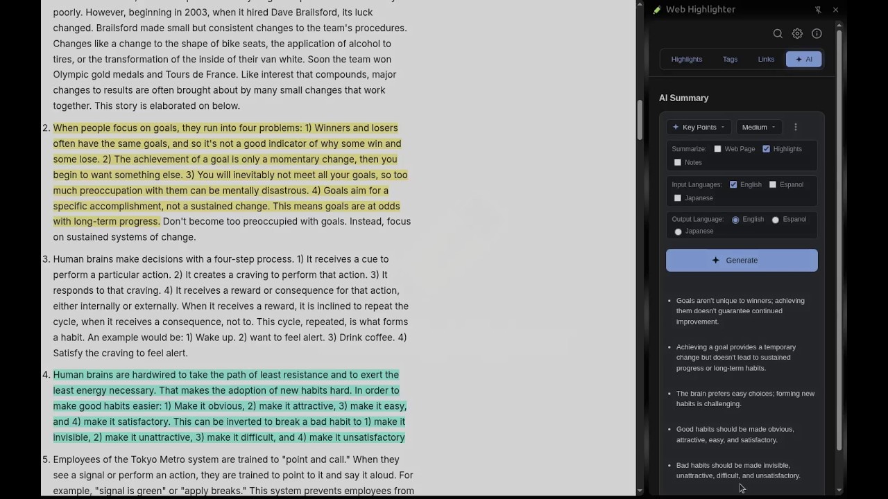This screenshot has height=499, width=888.
Task: Open the Links tab
Action: point(766,59)
